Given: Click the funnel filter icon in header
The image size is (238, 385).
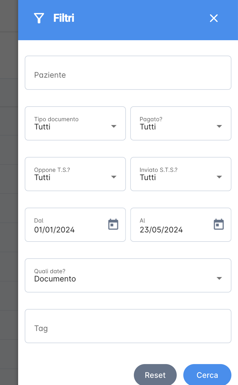Looking at the screenshot, I should point(39,18).
